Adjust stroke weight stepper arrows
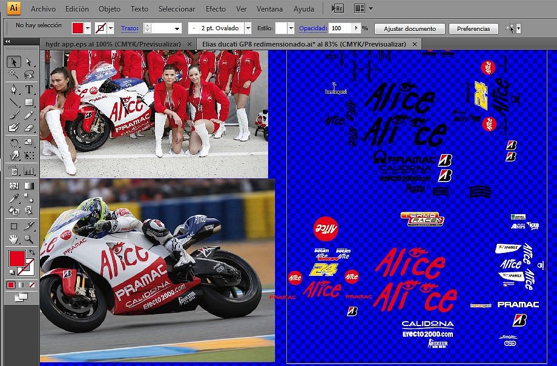This screenshot has height=366, width=557. (x=148, y=28)
